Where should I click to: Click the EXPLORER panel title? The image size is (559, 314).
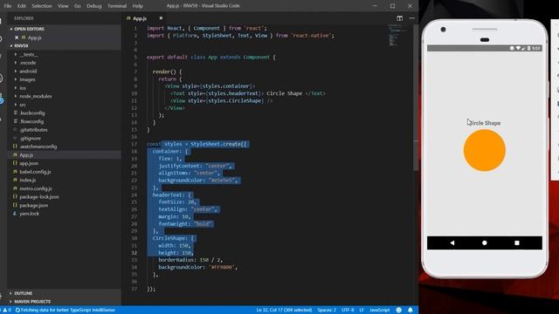(x=24, y=18)
